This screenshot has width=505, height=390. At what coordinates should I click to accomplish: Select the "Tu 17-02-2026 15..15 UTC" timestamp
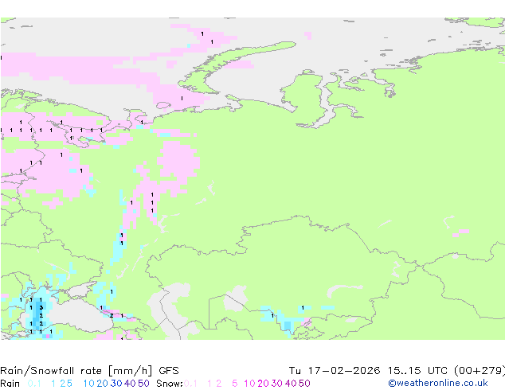point(368,371)
